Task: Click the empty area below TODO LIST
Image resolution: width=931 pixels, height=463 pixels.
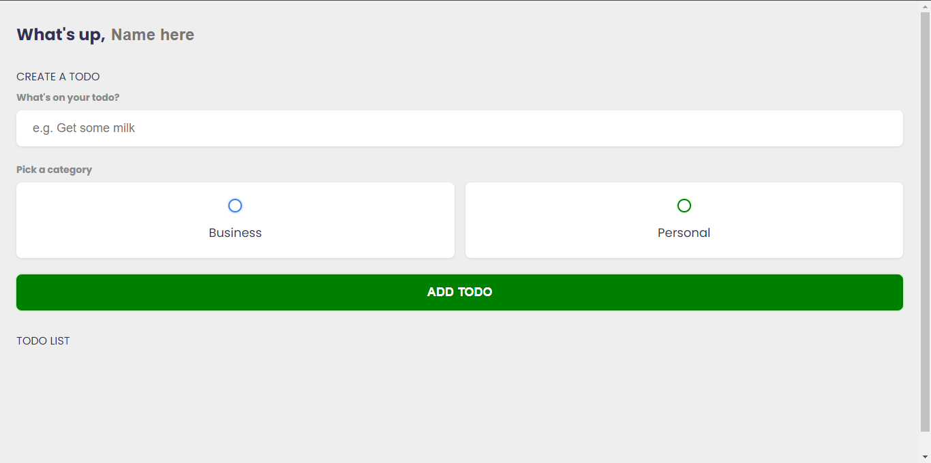Action: click(459, 402)
